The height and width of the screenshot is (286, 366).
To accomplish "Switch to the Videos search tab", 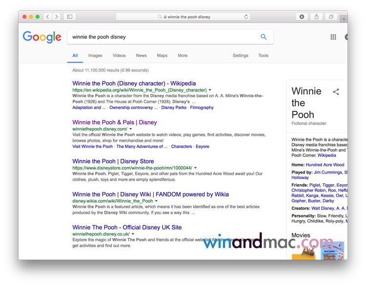I will pyautogui.click(x=119, y=56).
